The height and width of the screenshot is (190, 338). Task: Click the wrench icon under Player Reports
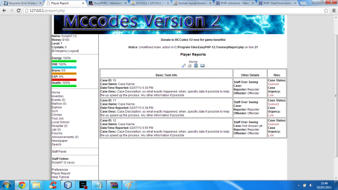pyautogui.click(x=184, y=66)
